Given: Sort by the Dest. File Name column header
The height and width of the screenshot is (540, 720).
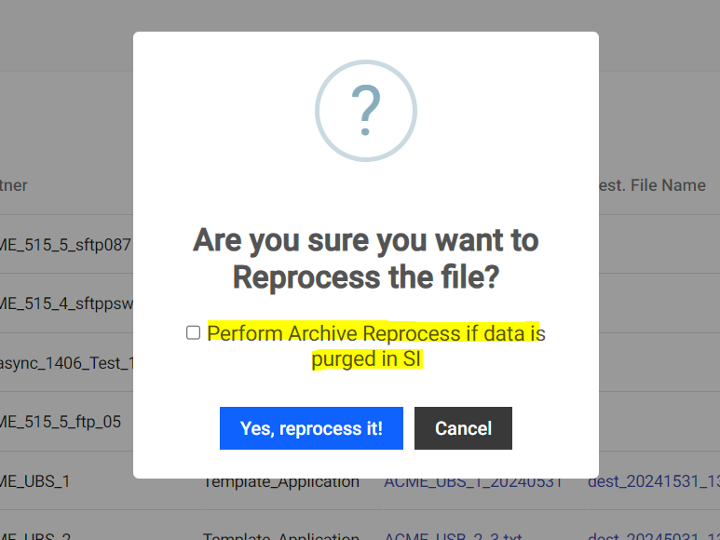Looking at the screenshot, I should [x=653, y=185].
